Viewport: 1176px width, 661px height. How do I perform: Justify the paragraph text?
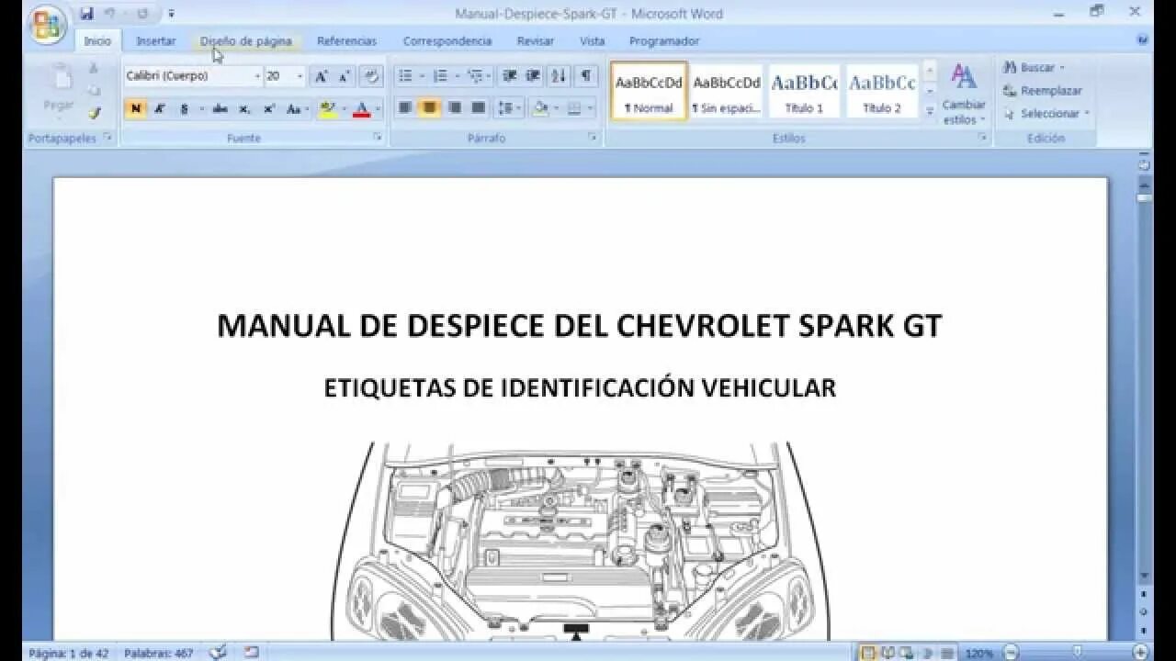(478, 108)
